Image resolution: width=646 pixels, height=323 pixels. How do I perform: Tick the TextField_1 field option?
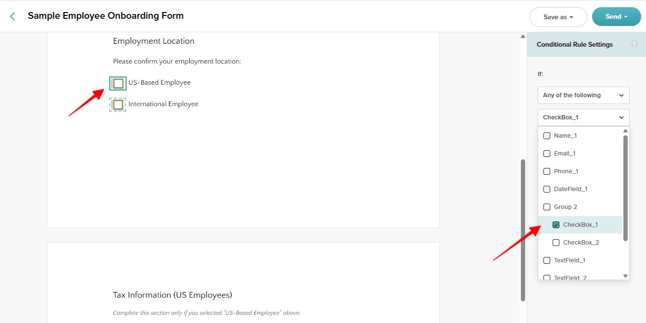click(547, 260)
